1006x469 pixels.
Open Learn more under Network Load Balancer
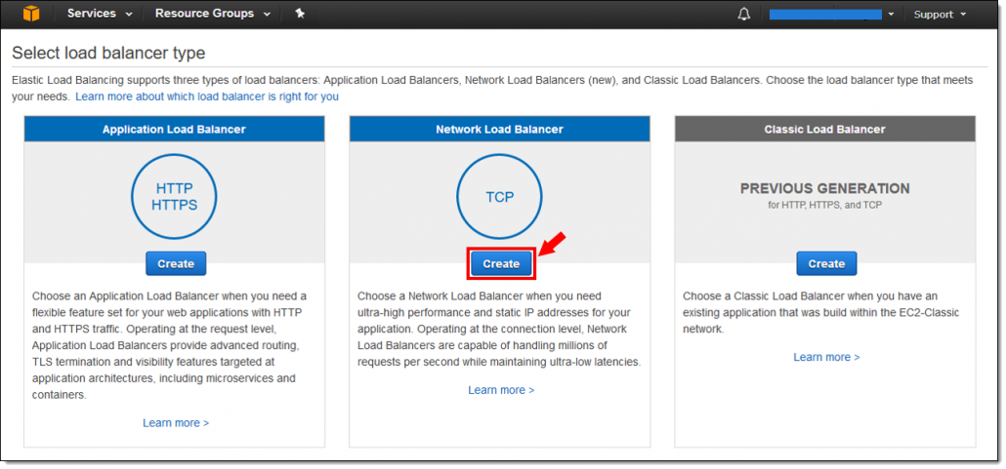click(x=501, y=390)
